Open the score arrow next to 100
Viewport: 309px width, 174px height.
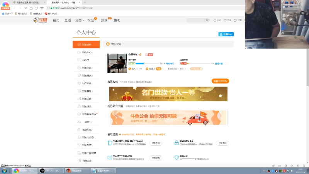click(185, 69)
